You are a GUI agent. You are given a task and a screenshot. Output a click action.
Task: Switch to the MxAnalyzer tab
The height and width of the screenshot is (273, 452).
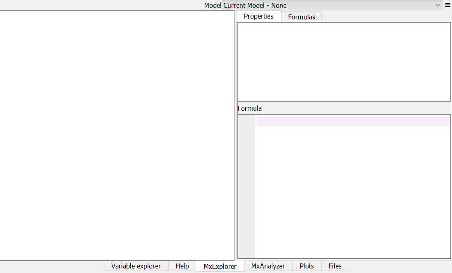click(x=268, y=266)
